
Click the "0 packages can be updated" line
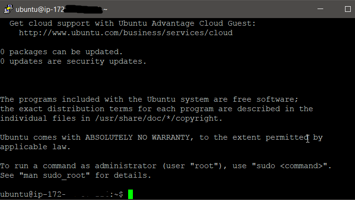(x=61, y=52)
